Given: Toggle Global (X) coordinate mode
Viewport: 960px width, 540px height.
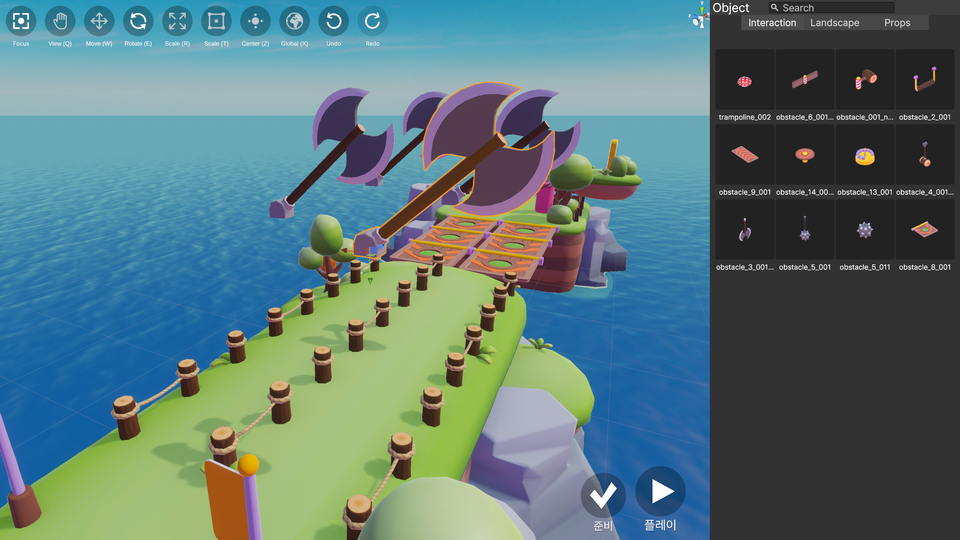Looking at the screenshot, I should tap(294, 21).
